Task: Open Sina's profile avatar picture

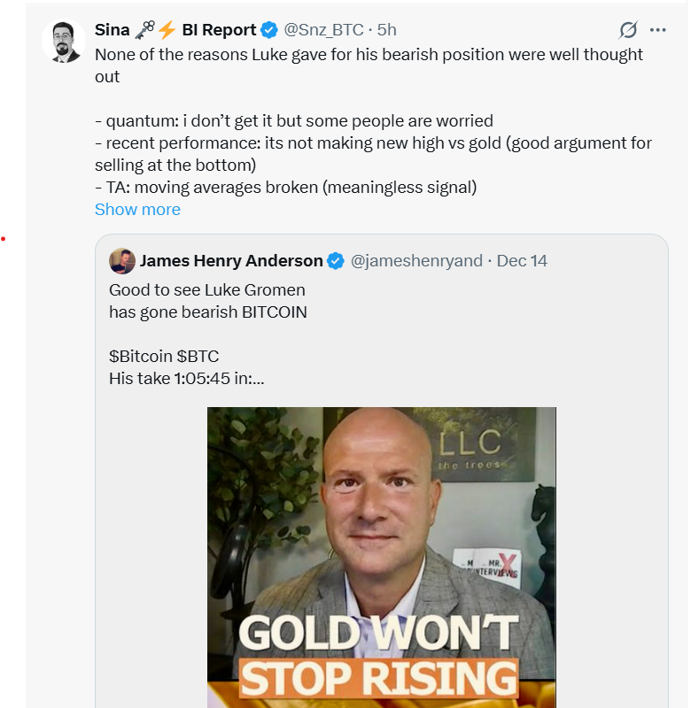Action: 64,41
